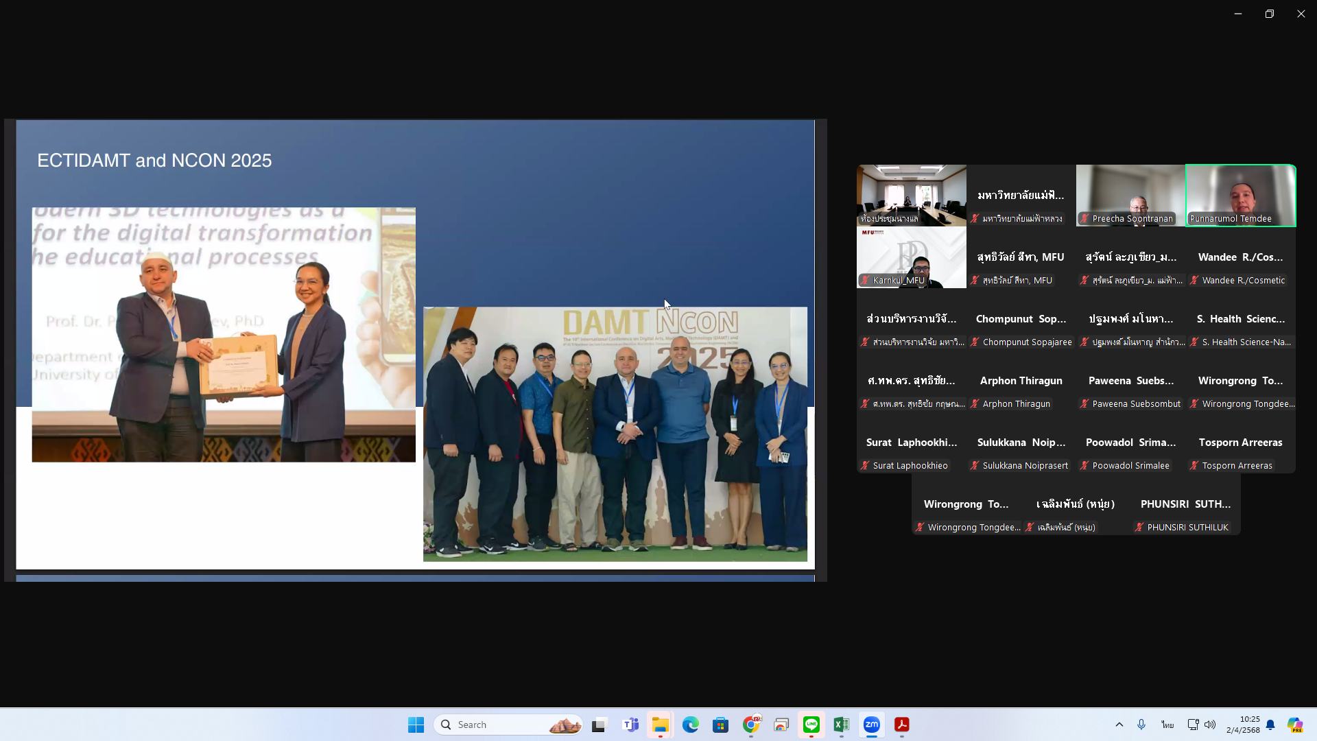
Task: Click muted mic icon beside Karnkul_MFU
Action: (x=865, y=281)
